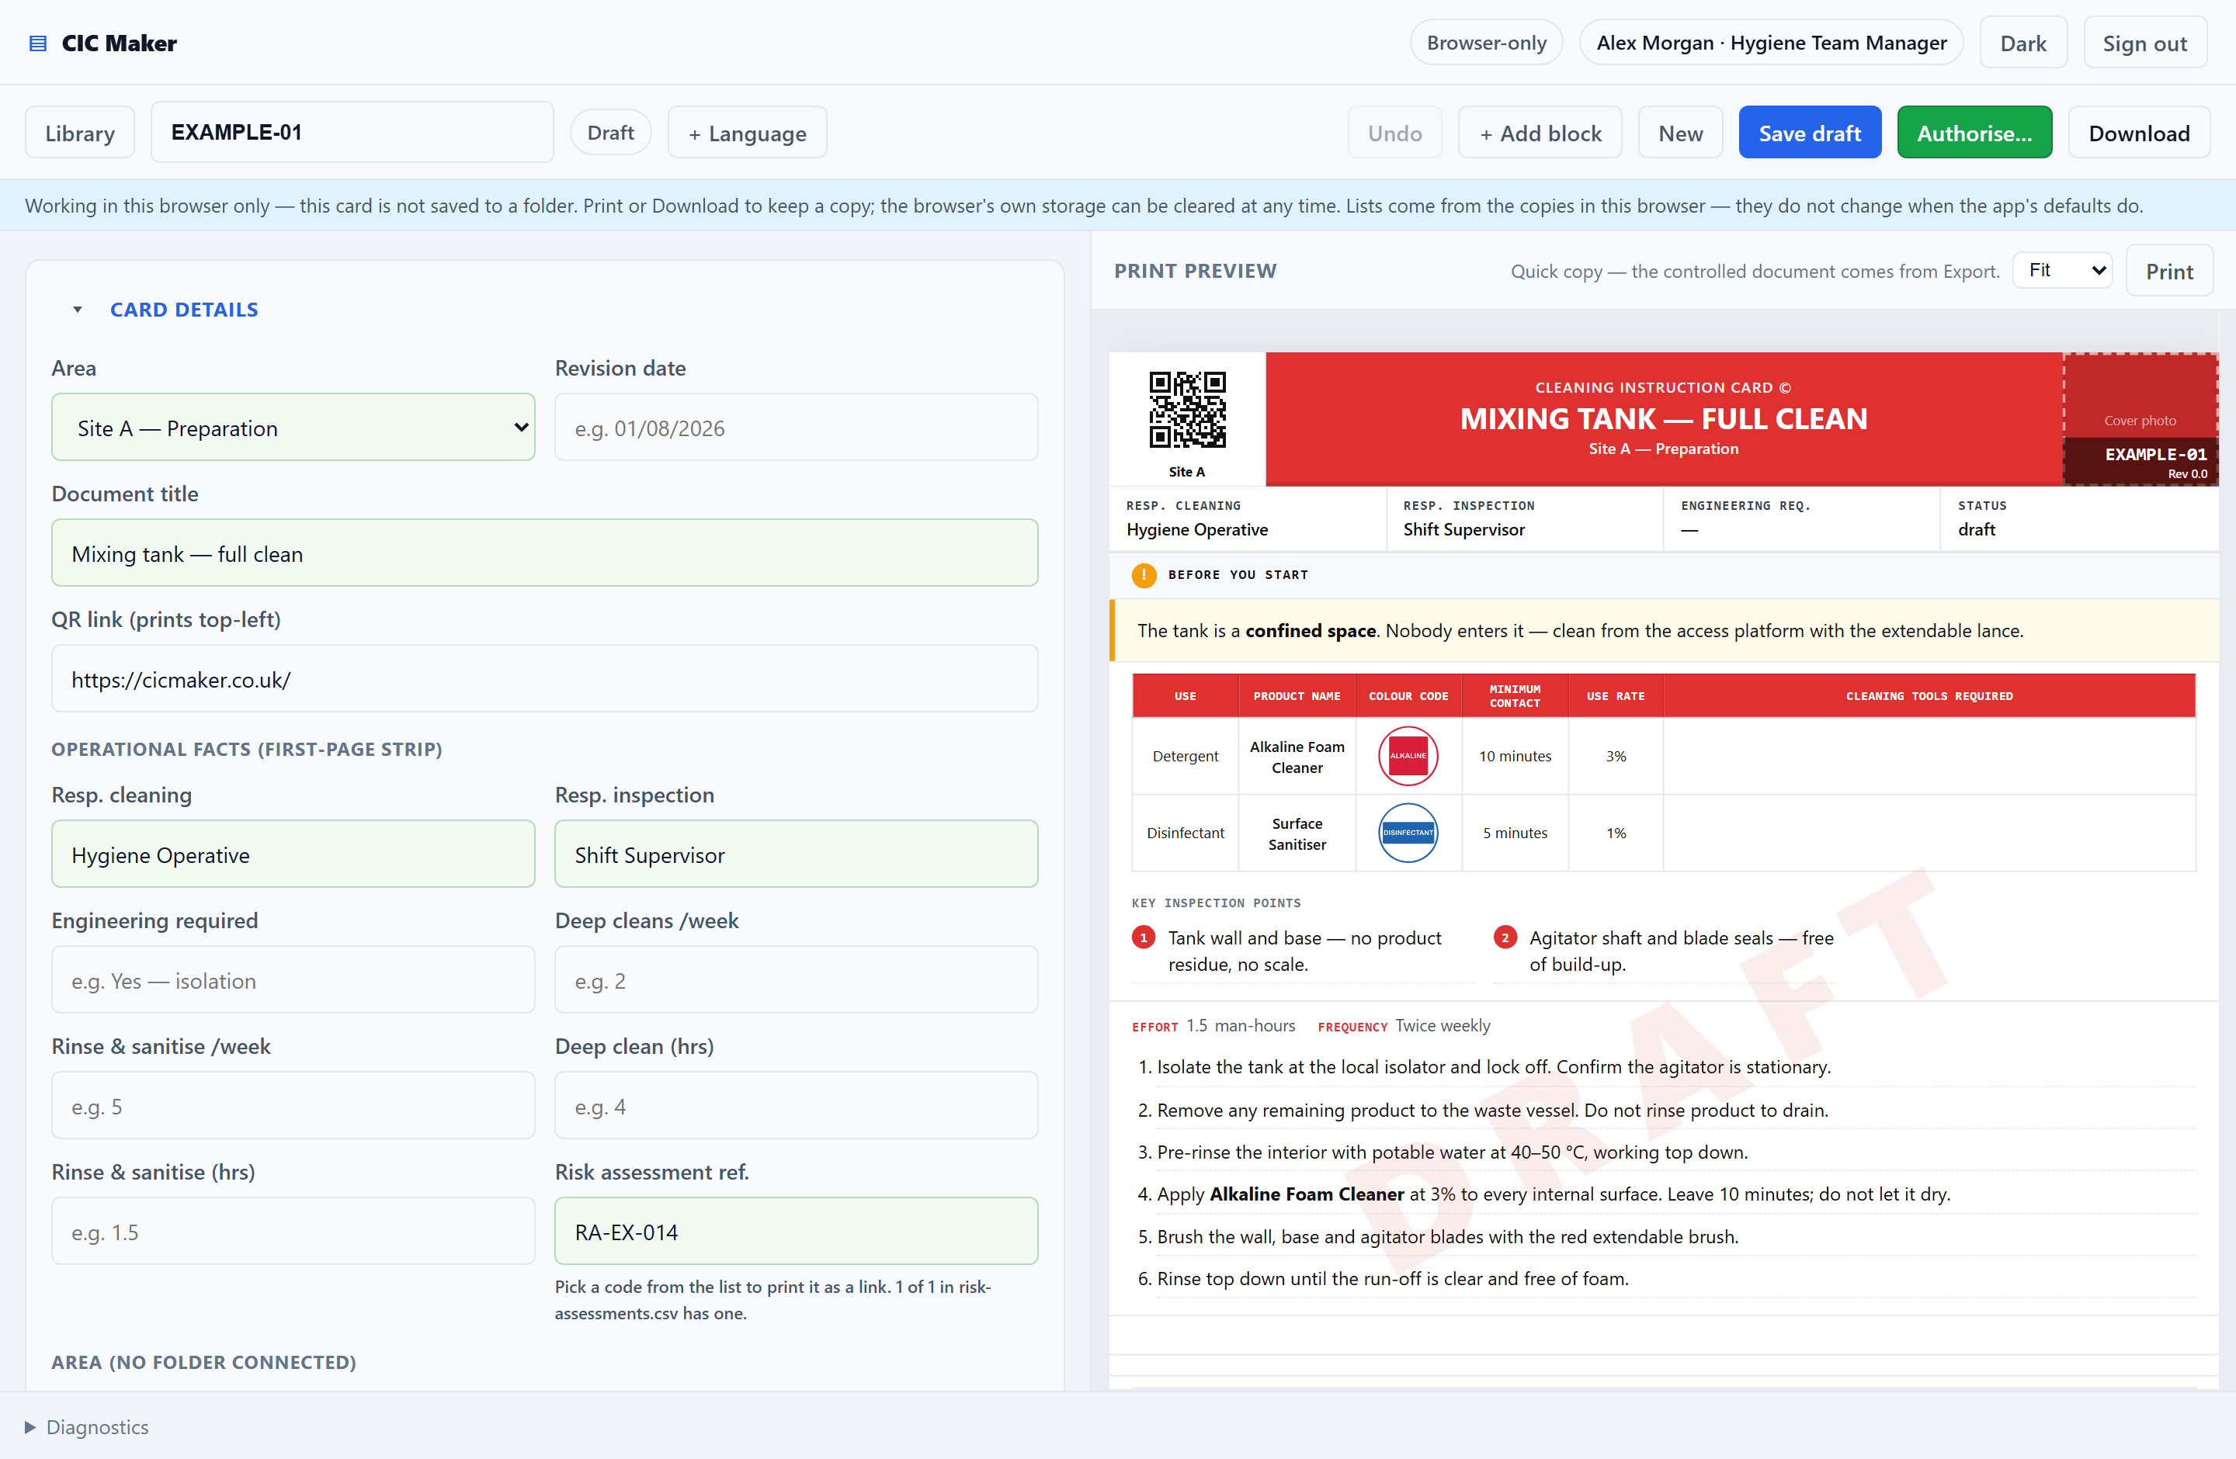The width and height of the screenshot is (2236, 1459).
Task: Click the Deep clean hours field
Action: tap(796, 1107)
